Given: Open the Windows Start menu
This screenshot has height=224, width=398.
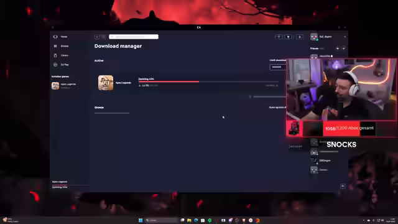Looking at the screenshot, I should pos(141,220).
